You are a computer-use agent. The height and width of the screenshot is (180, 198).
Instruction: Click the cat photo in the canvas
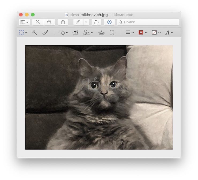pos(99,97)
